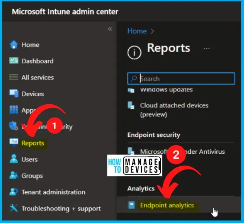Image resolution: width=244 pixels, height=223 pixels.
Task: Click the Endpoint security section heading
Action: [154, 135]
